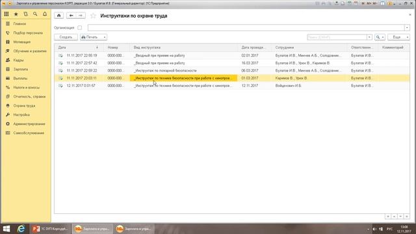Open the Windows Start menu
The height and width of the screenshot is (234, 416).
tap(6, 229)
